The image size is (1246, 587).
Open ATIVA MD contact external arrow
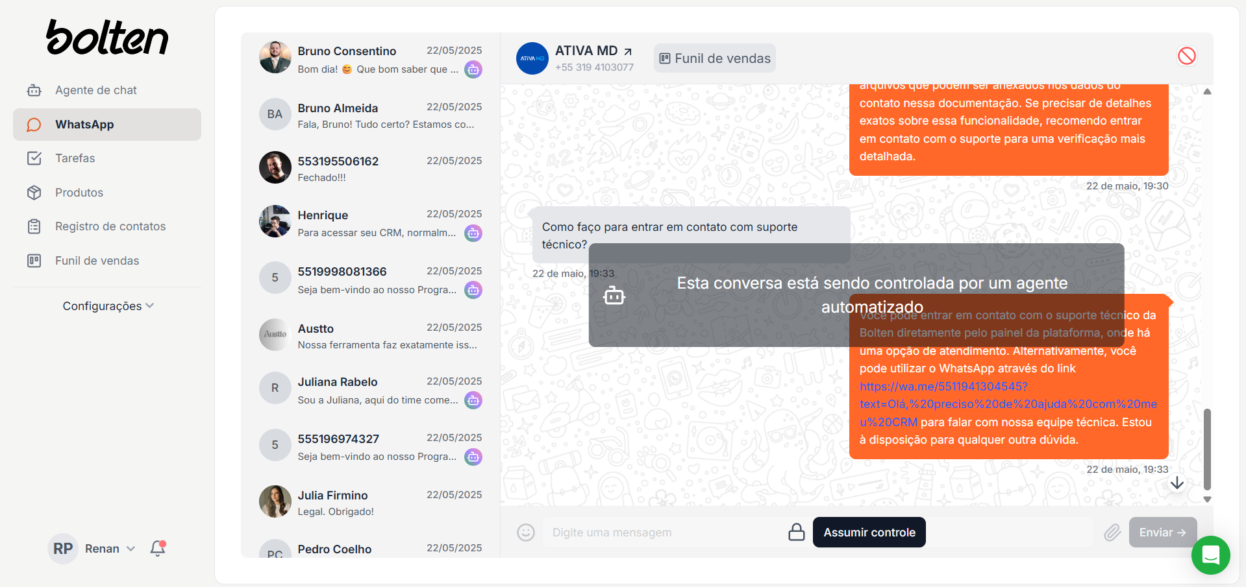coord(628,51)
